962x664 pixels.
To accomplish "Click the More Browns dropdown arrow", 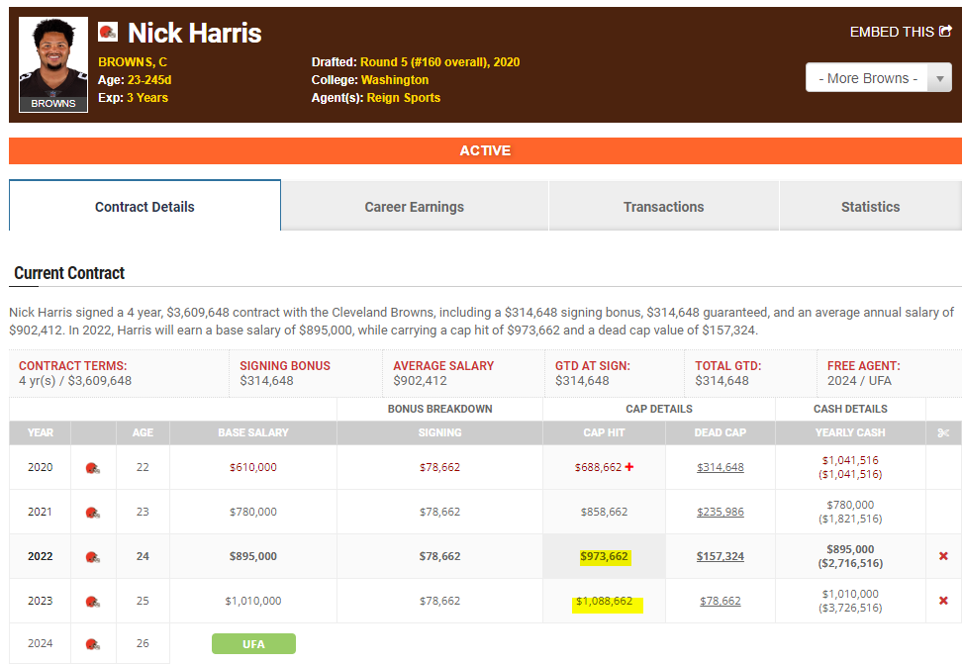I will [940, 78].
